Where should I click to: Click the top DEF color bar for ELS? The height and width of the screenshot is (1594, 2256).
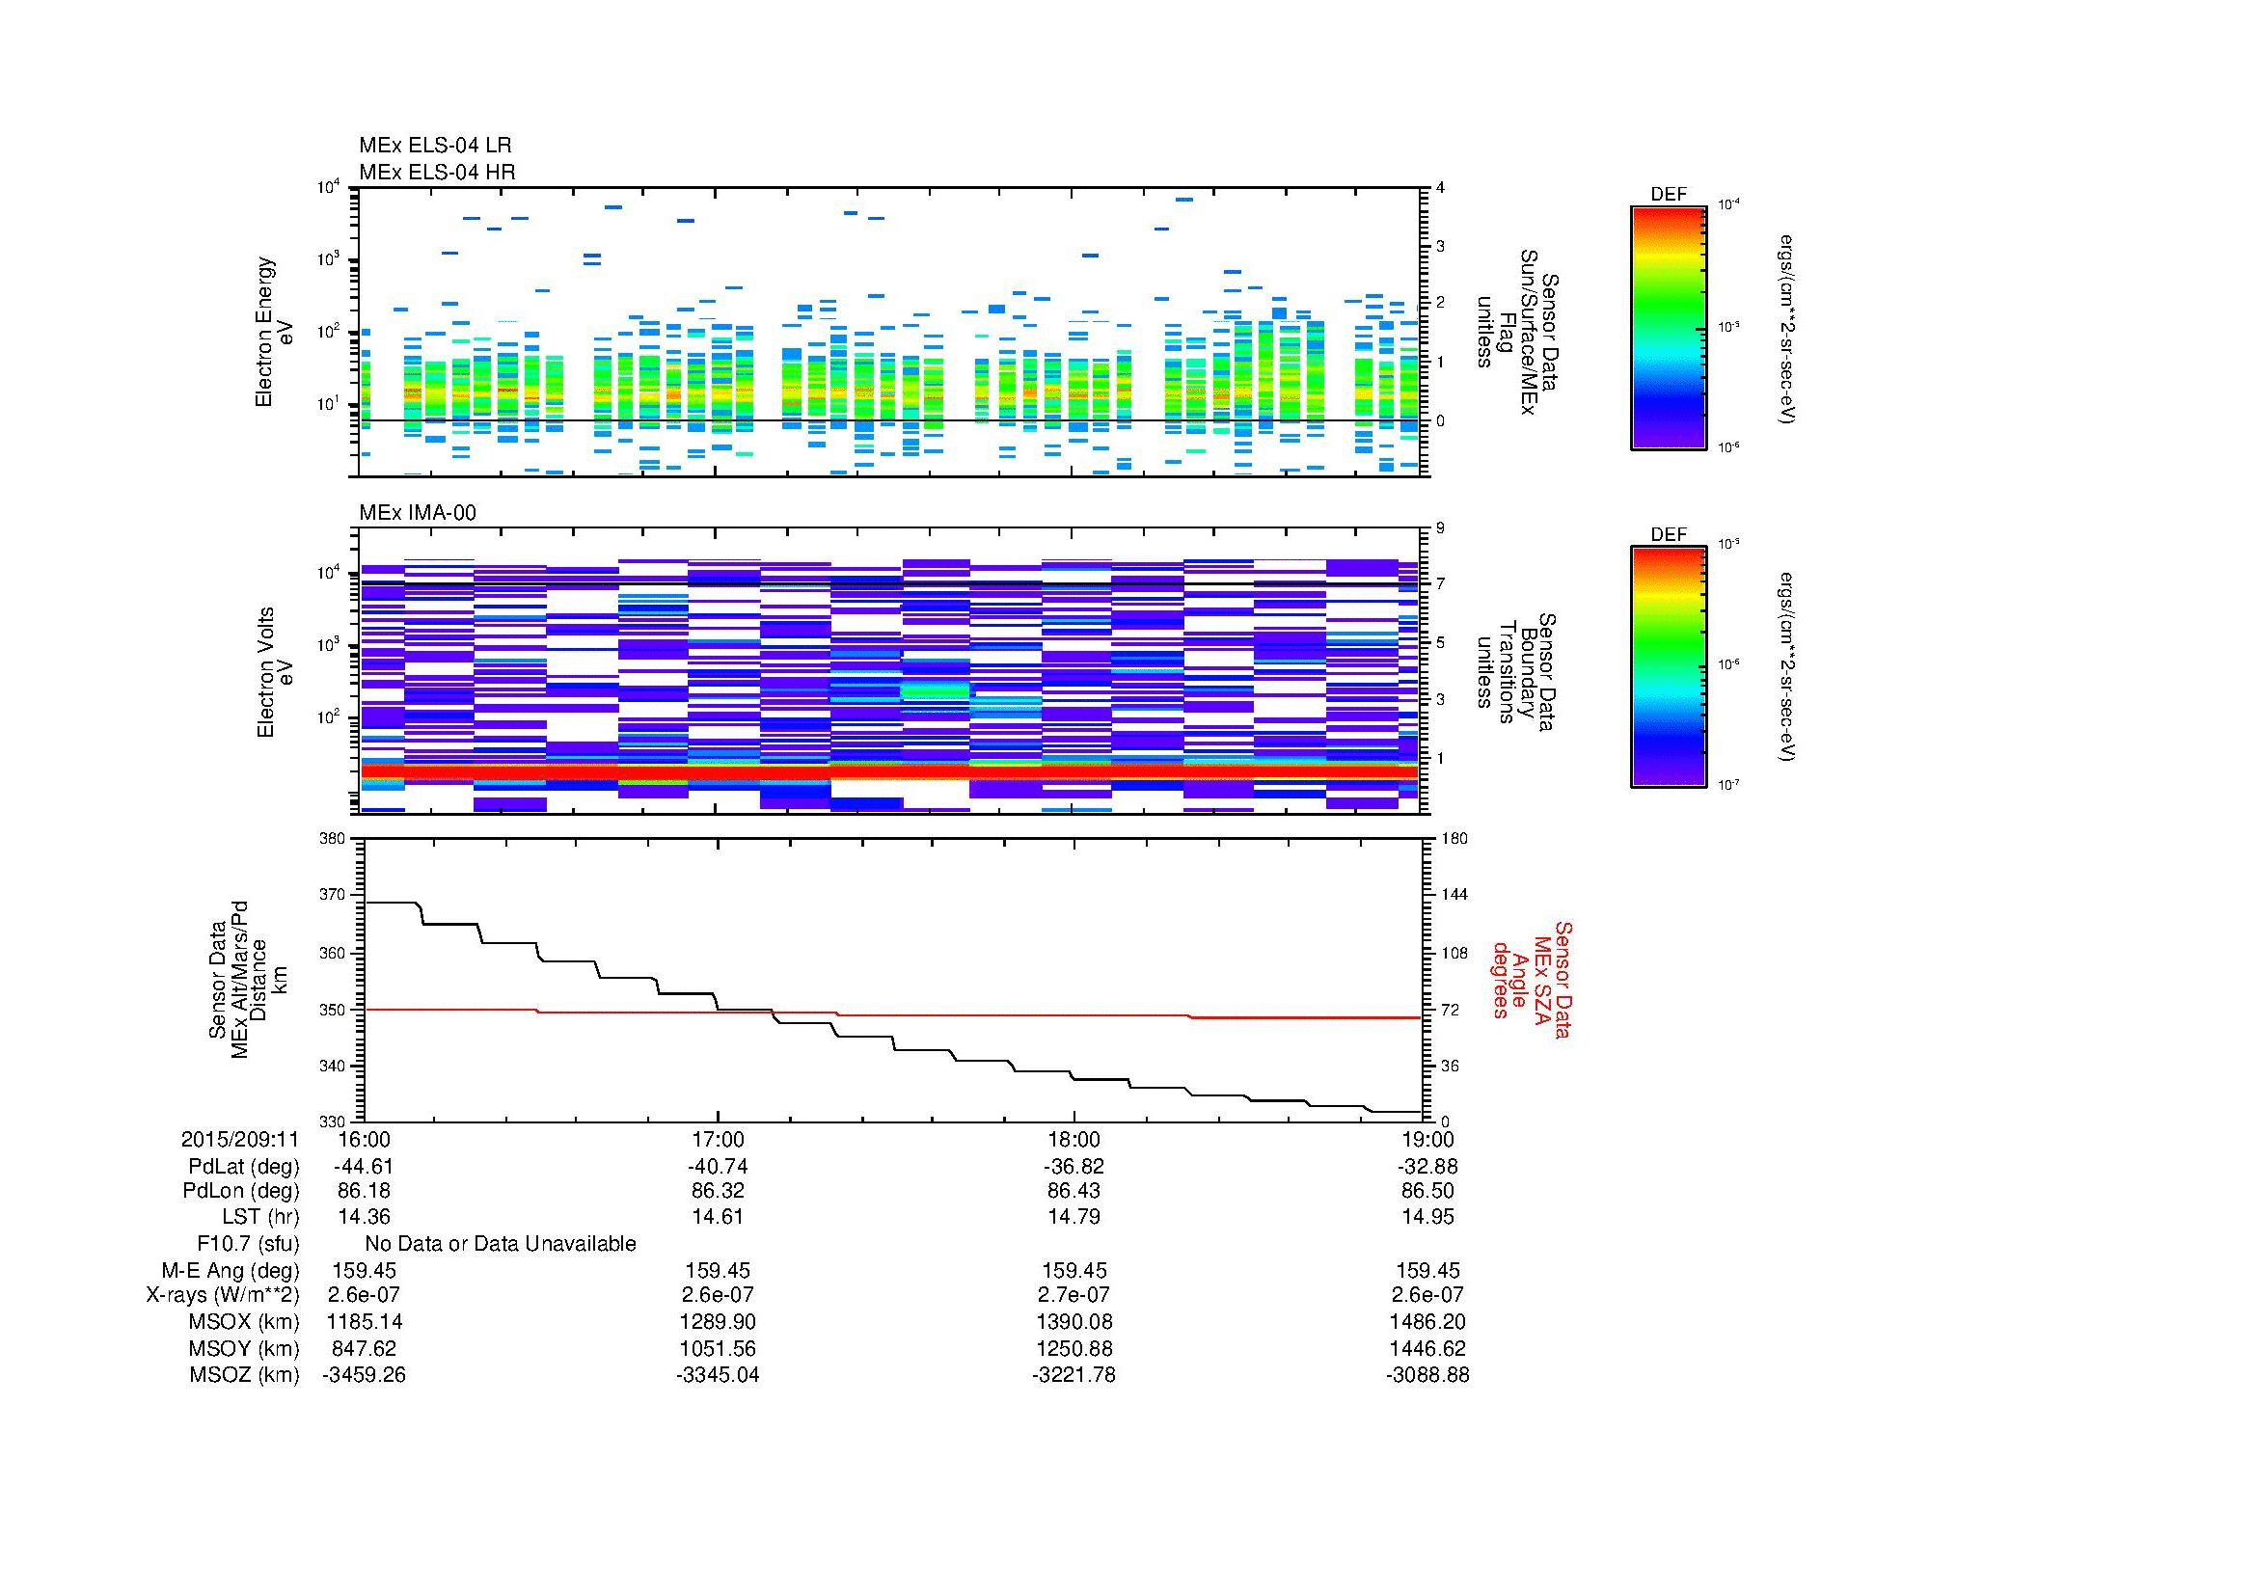pyautogui.click(x=1668, y=328)
